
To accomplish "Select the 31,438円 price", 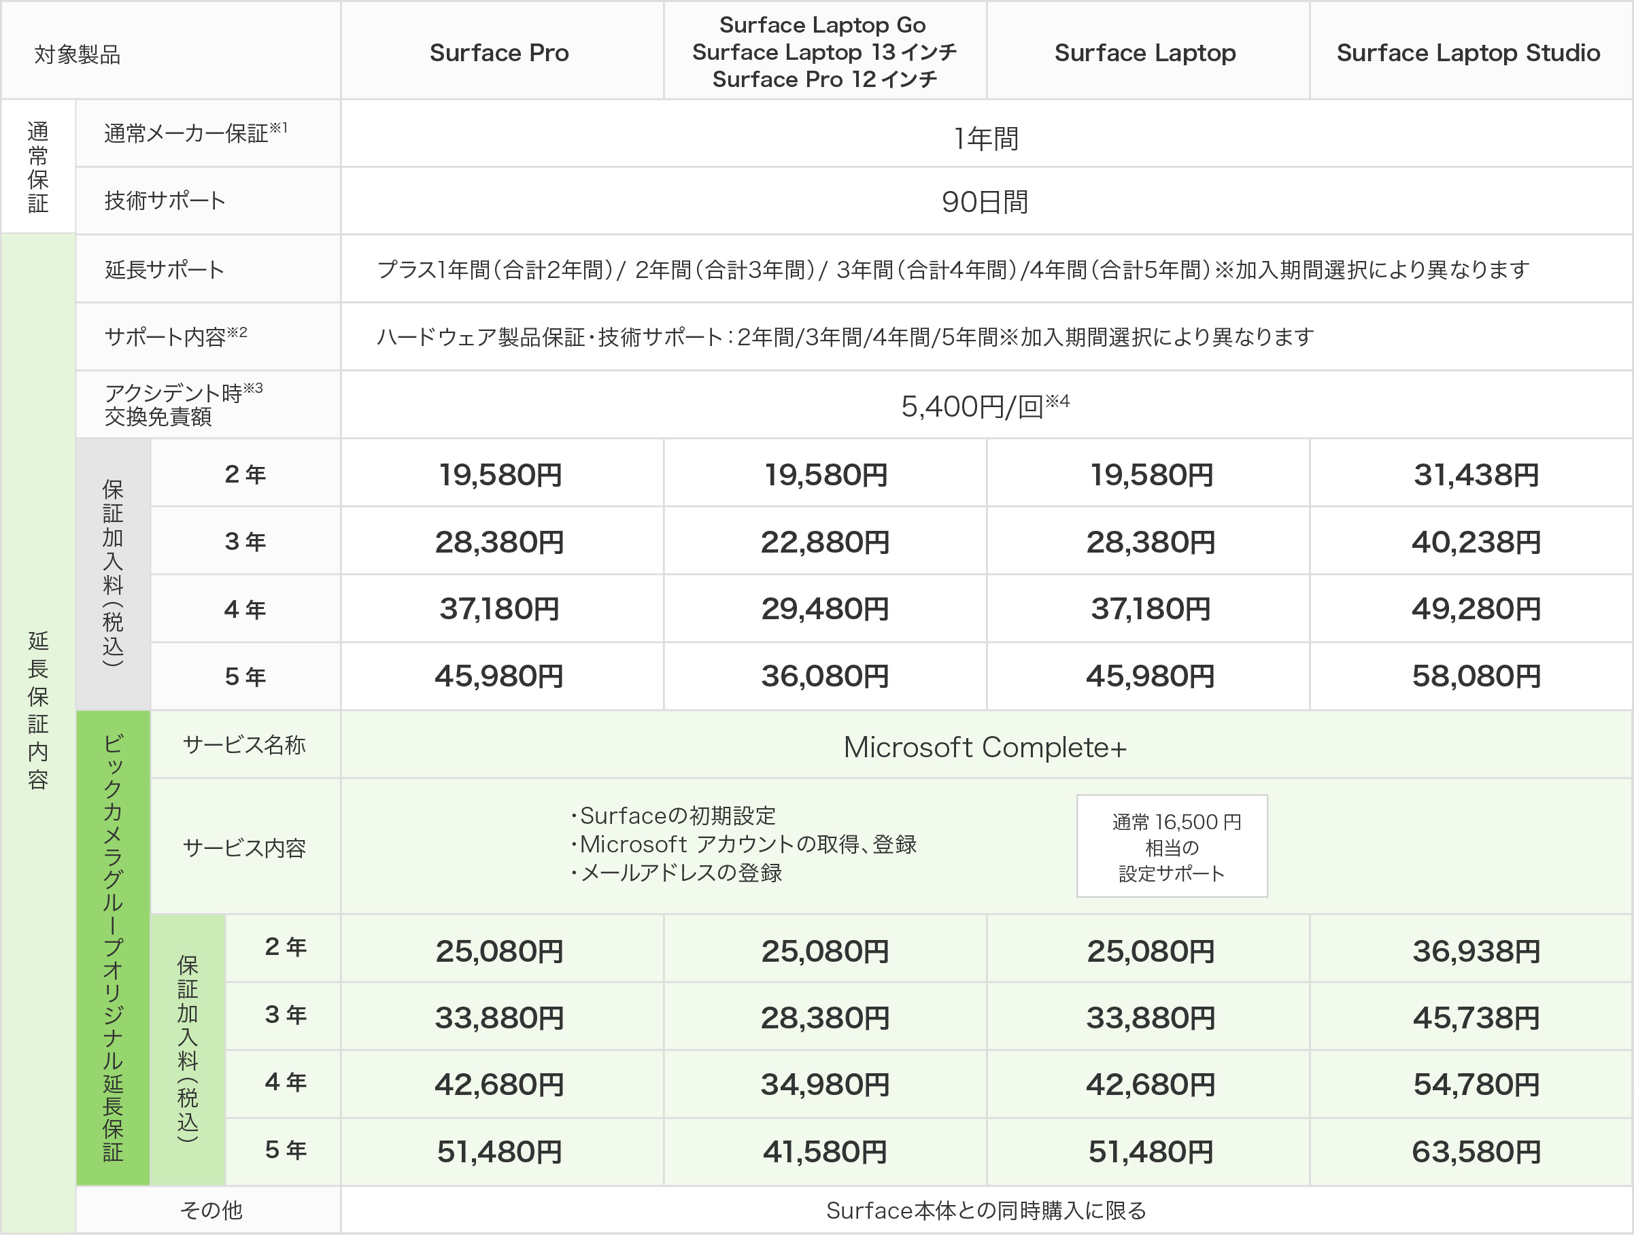I will 1477,474.
